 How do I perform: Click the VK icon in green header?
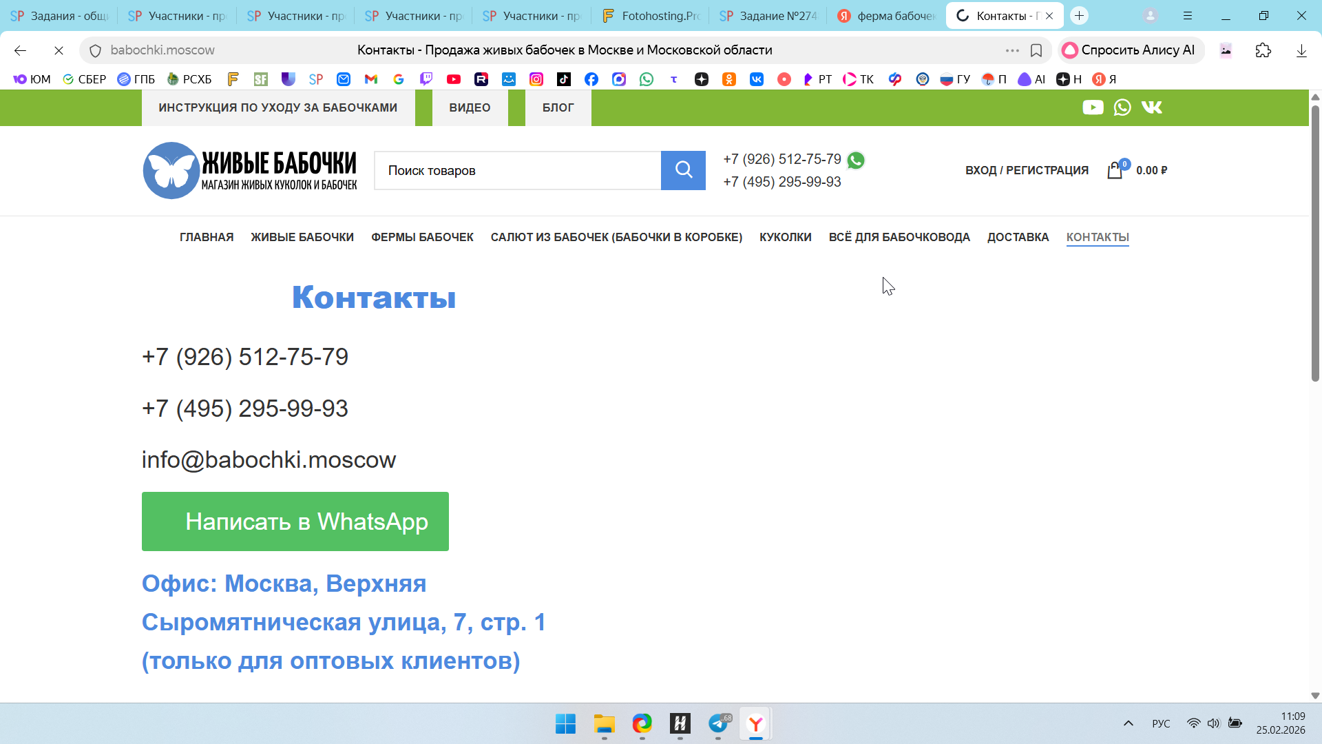1152,107
